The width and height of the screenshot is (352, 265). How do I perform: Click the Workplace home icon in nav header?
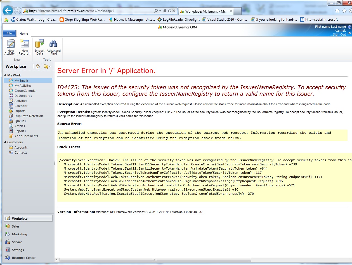[38, 66]
